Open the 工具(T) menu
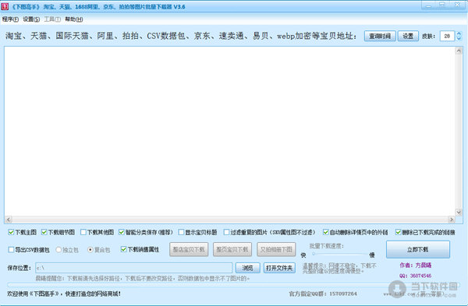The image size is (468, 306). tap(52, 19)
